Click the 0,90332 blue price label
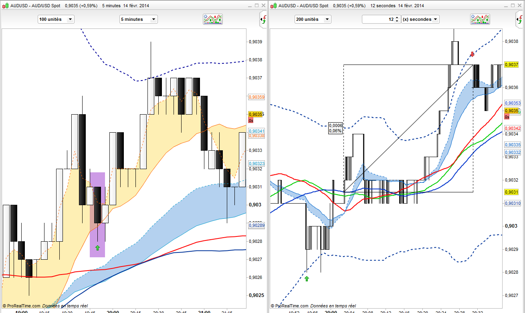 [513, 152]
